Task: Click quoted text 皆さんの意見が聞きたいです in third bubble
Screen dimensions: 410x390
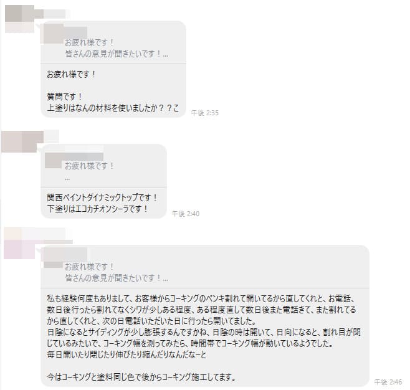Action: coord(117,278)
